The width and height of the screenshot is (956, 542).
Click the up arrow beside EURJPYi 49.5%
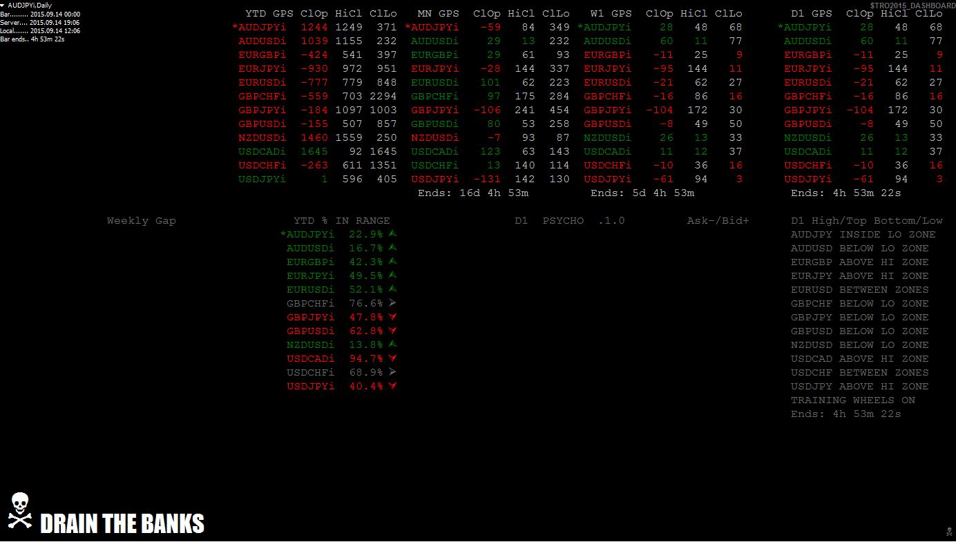[392, 275]
